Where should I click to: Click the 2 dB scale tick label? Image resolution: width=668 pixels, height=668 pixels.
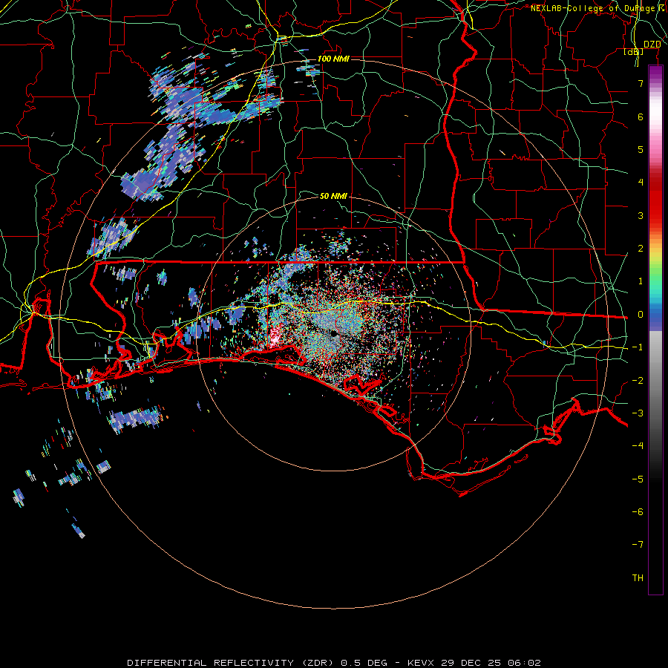tap(641, 249)
